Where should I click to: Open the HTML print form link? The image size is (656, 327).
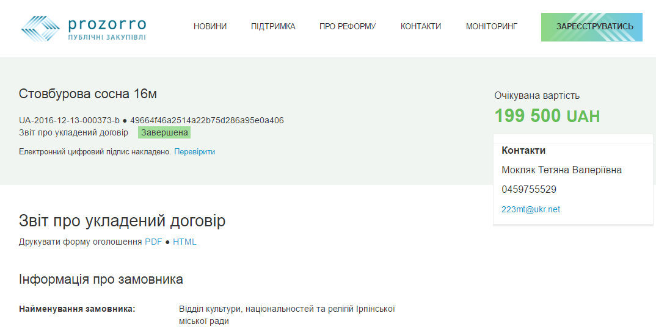pyautogui.click(x=184, y=242)
